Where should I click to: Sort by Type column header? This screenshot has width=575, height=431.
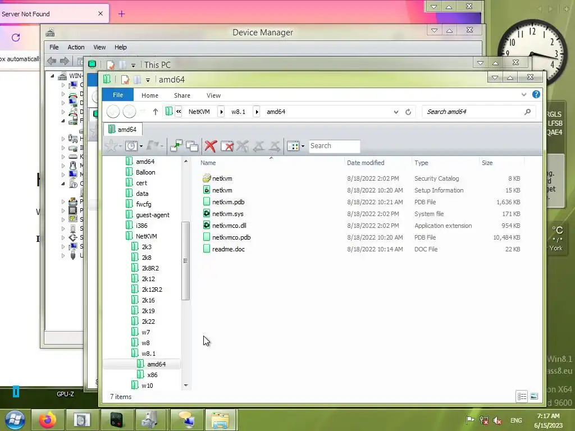click(x=445, y=163)
